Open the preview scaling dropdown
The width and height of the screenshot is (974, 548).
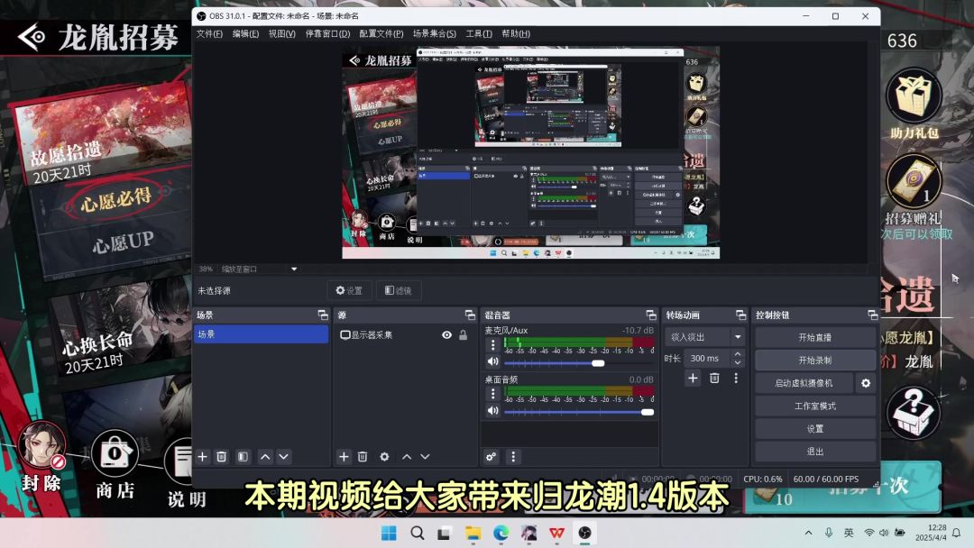point(293,269)
